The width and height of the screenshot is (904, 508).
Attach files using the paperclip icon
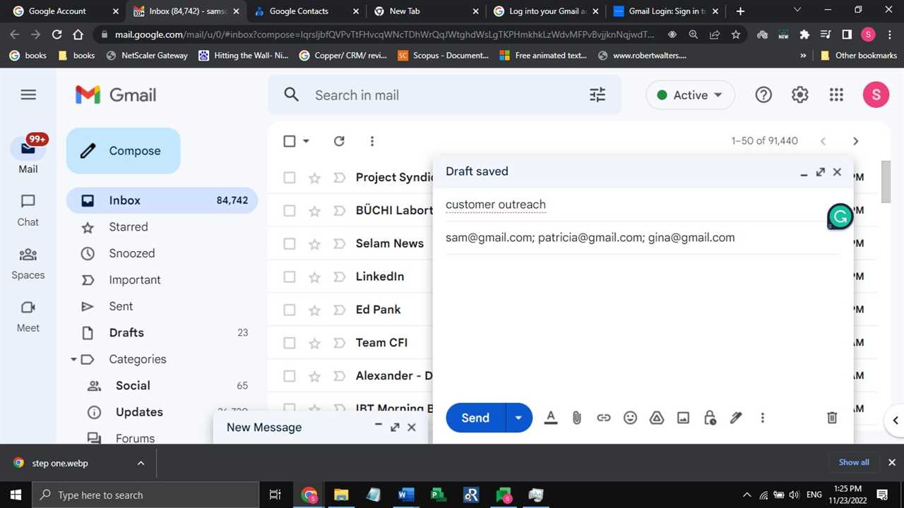[x=577, y=418]
